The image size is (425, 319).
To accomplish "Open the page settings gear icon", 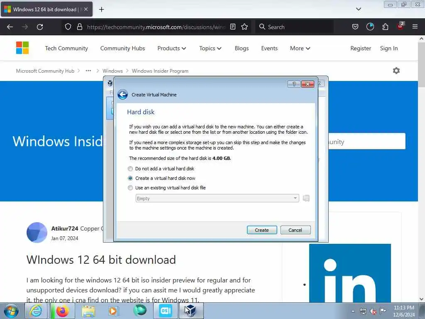I will (396, 71).
